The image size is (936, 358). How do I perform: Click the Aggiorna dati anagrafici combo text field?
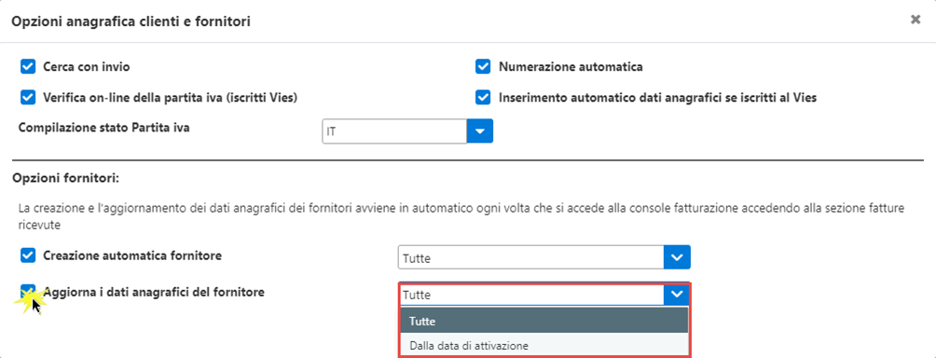click(531, 295)
